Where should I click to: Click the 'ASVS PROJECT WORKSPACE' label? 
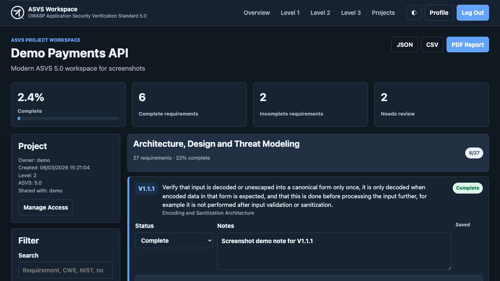pos(46,40)
